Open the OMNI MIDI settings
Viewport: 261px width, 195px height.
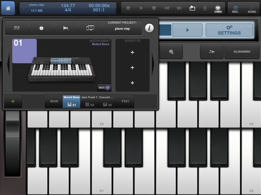click(218, 9)
